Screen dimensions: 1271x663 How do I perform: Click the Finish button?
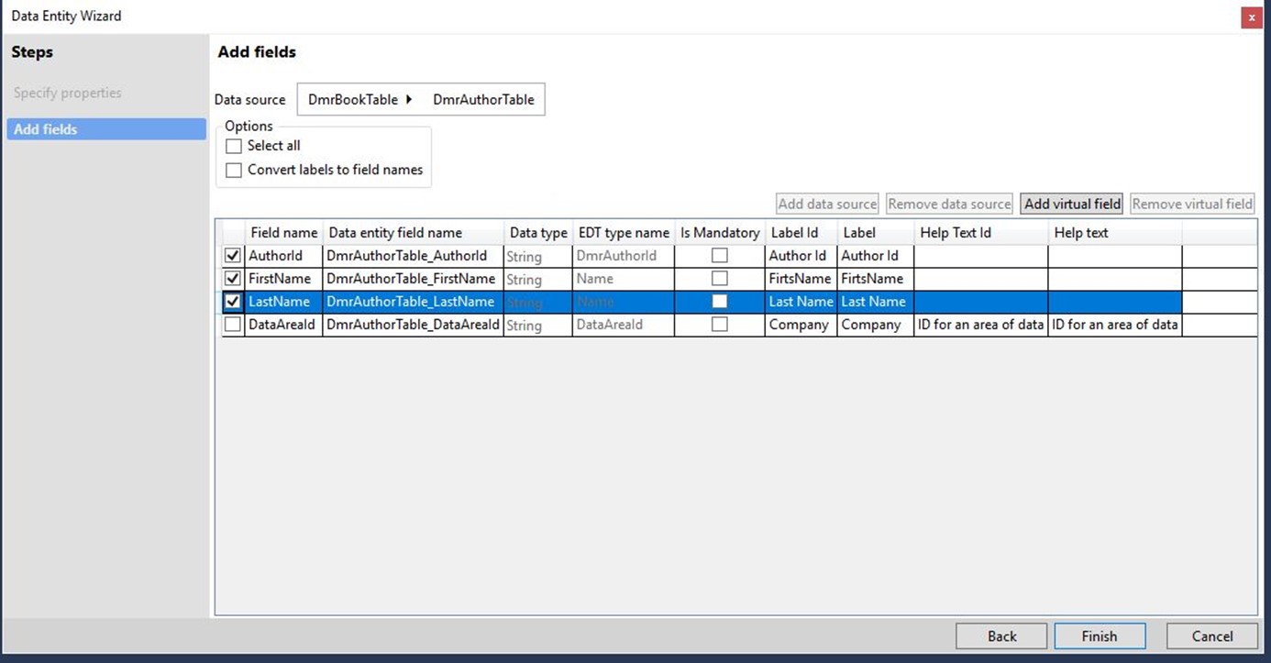point(1100,636)
